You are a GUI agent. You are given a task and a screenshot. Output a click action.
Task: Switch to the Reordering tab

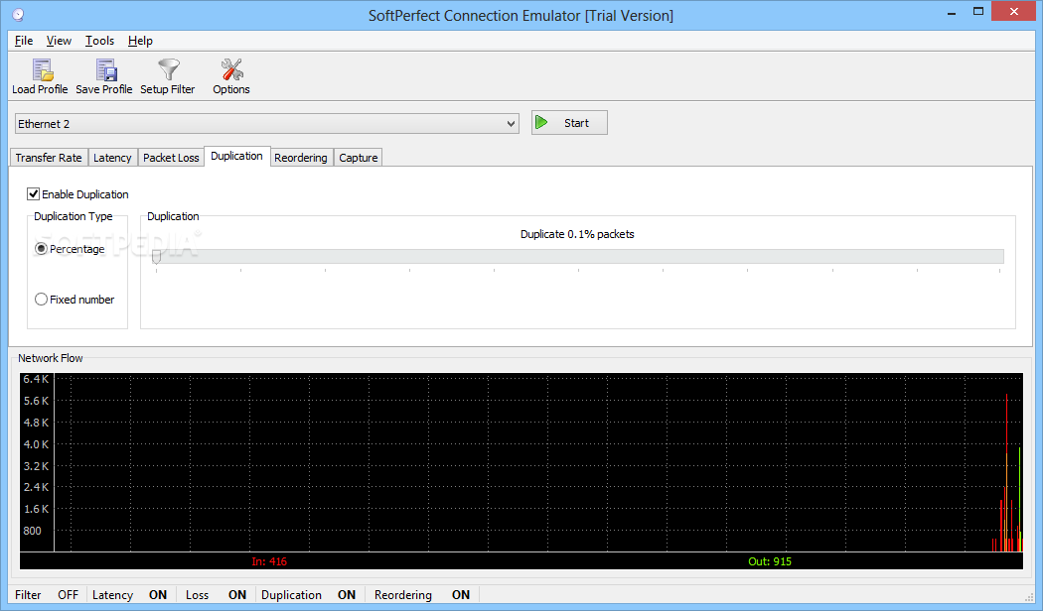(301, 158)
